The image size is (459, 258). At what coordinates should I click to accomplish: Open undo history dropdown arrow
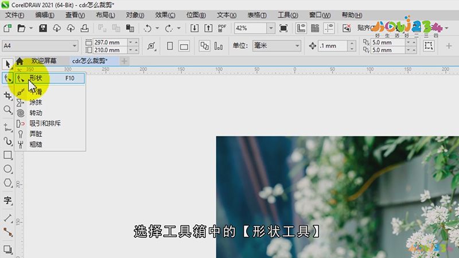(157, 28)
